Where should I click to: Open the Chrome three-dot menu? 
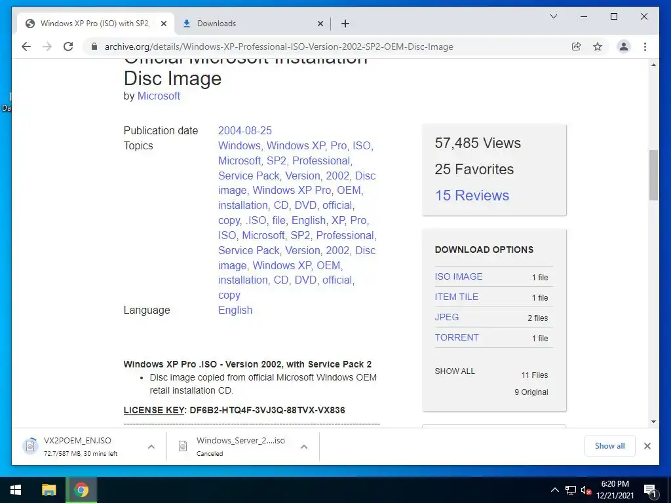(645, 47)
